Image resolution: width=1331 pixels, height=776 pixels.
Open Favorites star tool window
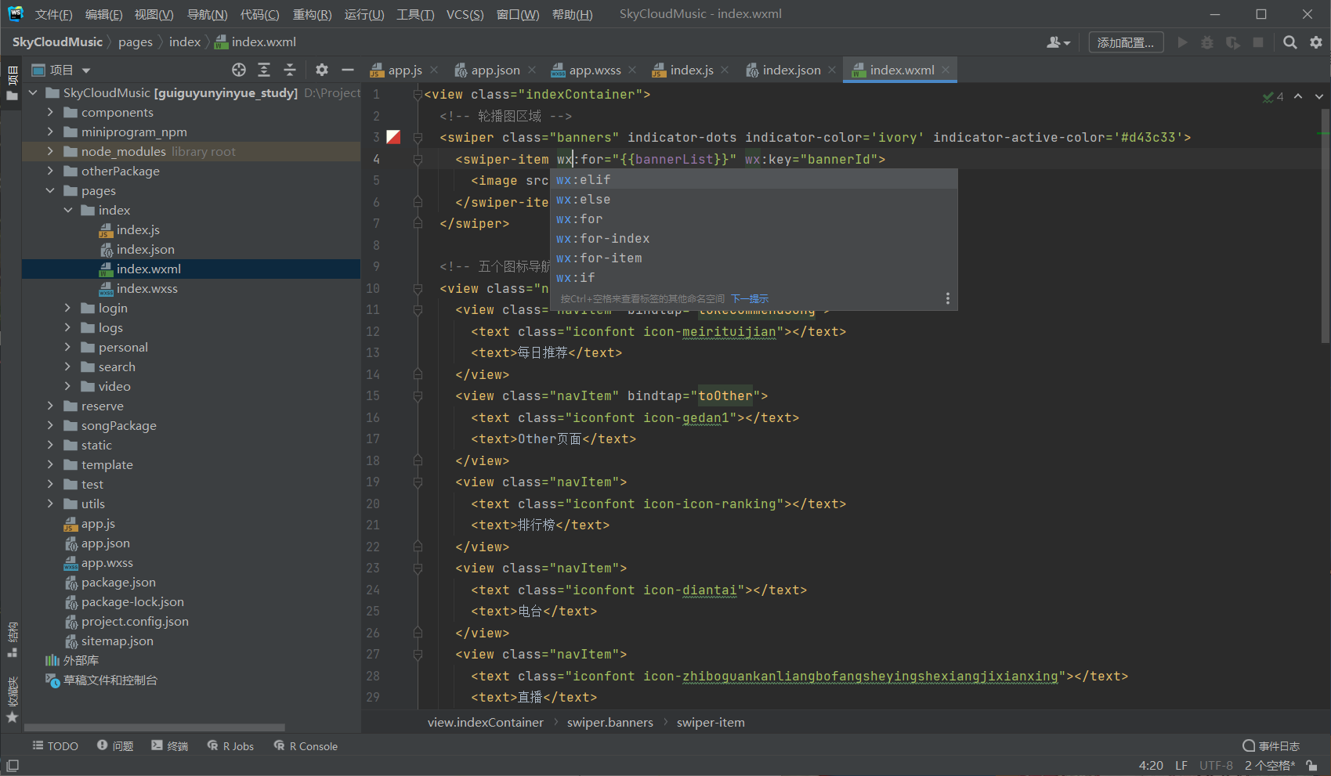click(x=12, y=699)
